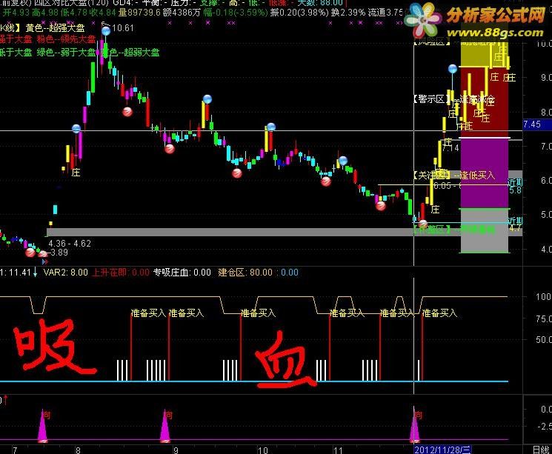This screenshot has height=454, width=552.
Task: Click the 逢低买入 label in the purple zone
Action: 477,175
